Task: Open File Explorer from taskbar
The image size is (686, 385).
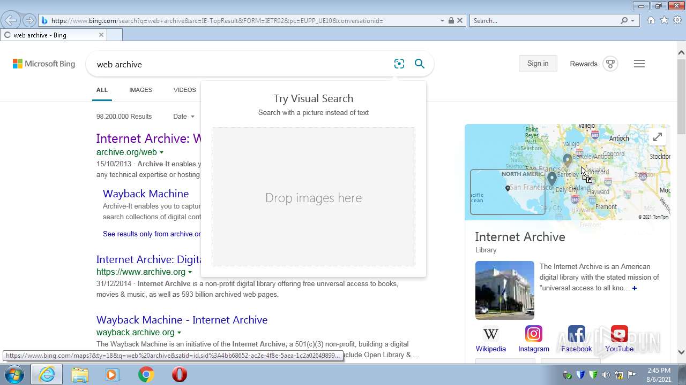Action: point(80,374)
